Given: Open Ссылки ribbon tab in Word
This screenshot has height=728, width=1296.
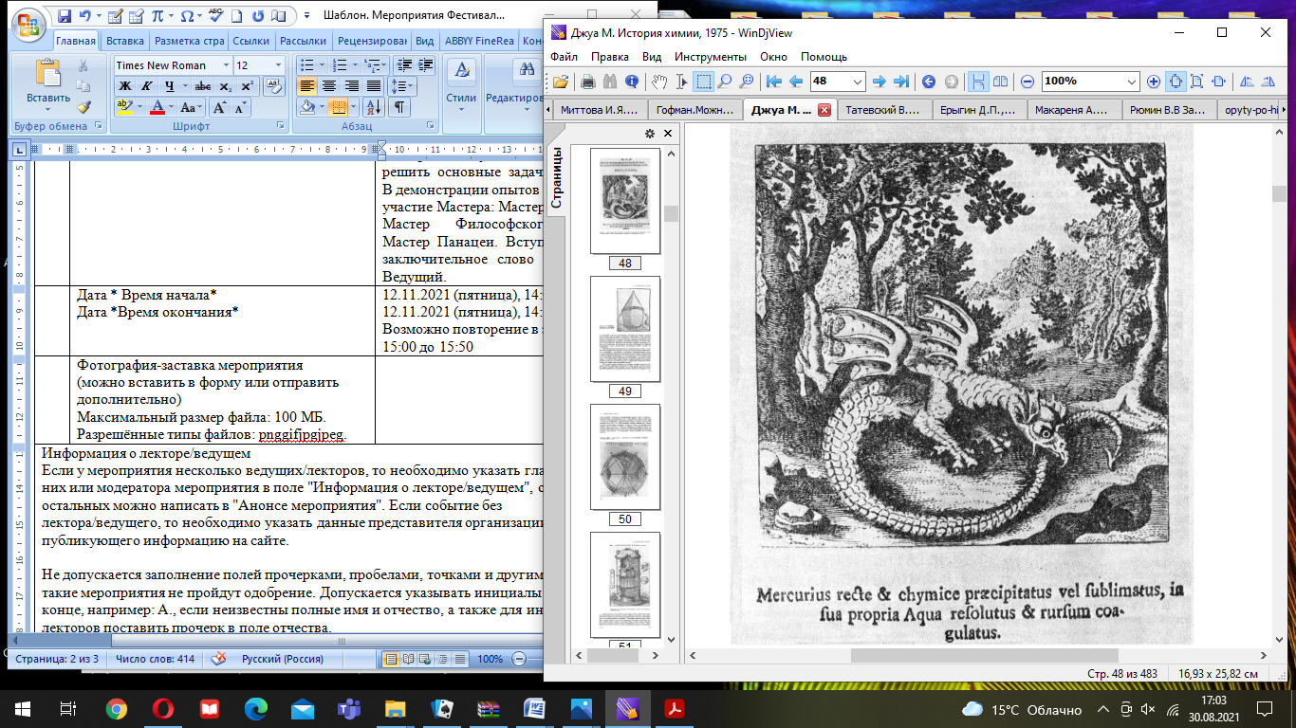Looking at the screenshot, I should pyautogui.click(x=251, y=41).
